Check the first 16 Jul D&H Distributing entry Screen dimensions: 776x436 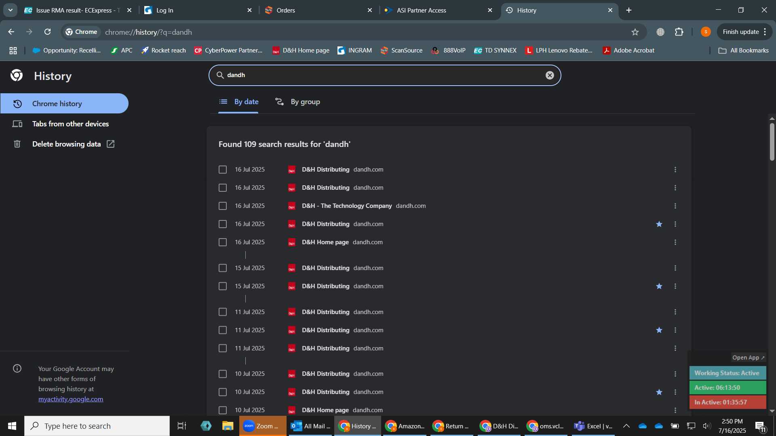223,170
